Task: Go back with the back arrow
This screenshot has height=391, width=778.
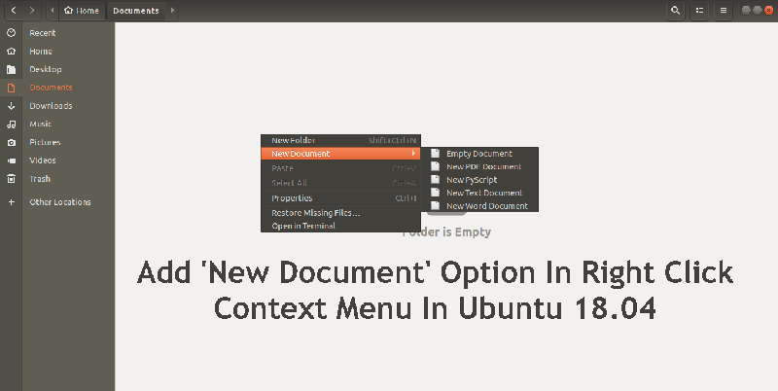Action: (14, 10)
